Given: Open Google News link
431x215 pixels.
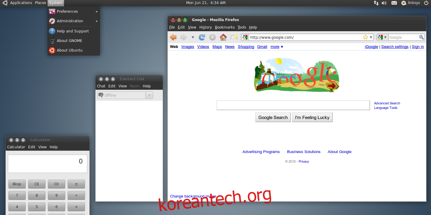Looking at the screenshot, I should [x=230, y=47].
